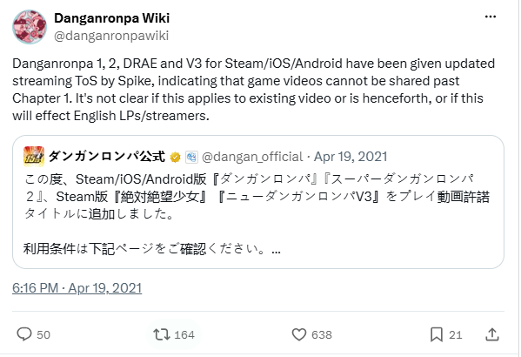Open the 6:16 PM · Apr 19, 2021 timestamp
This screenshot has width=521, height=357.
[x=77, y=288]
